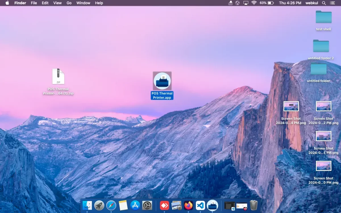Viewport: 341px width, 213px height.
Task: Select the Screen Shot thumbnail ending 4 PM.png
Action: [x=291, y=106]
